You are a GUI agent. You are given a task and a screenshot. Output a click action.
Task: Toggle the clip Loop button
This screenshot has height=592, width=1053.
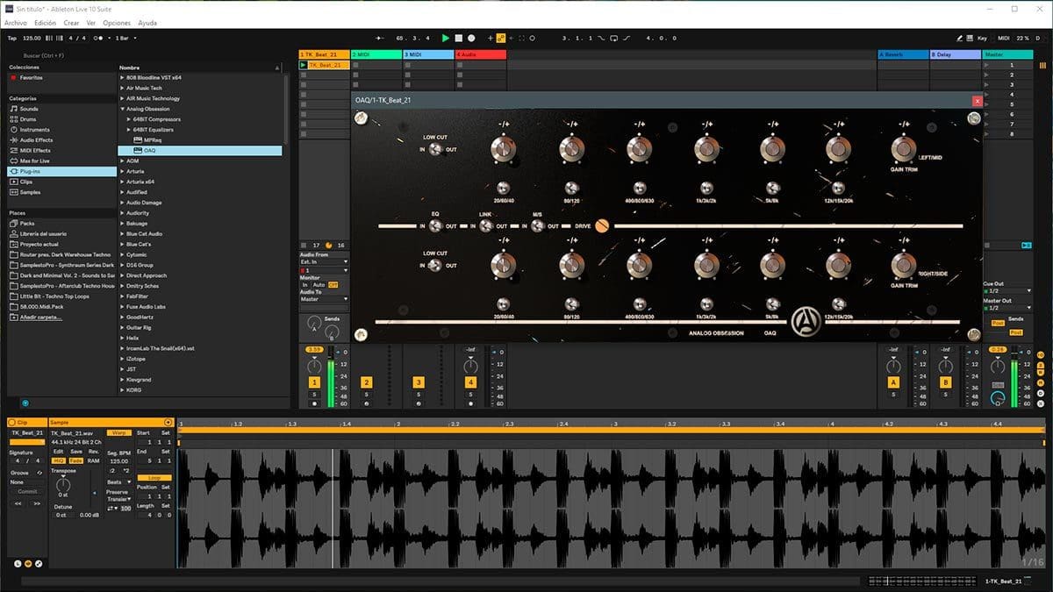coord(154,478)
